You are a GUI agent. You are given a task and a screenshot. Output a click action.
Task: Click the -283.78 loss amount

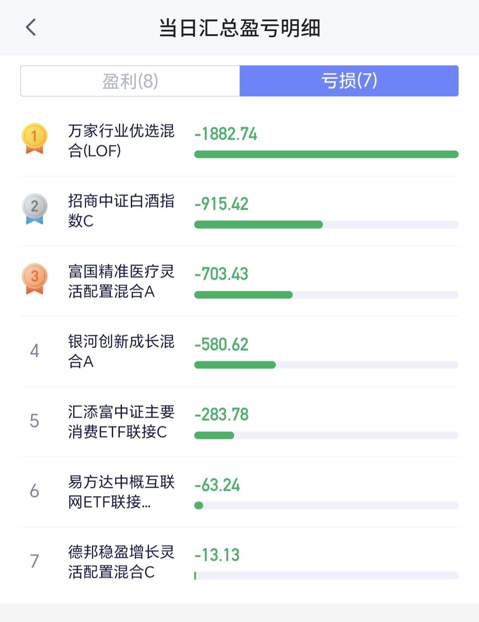[221, 415]
